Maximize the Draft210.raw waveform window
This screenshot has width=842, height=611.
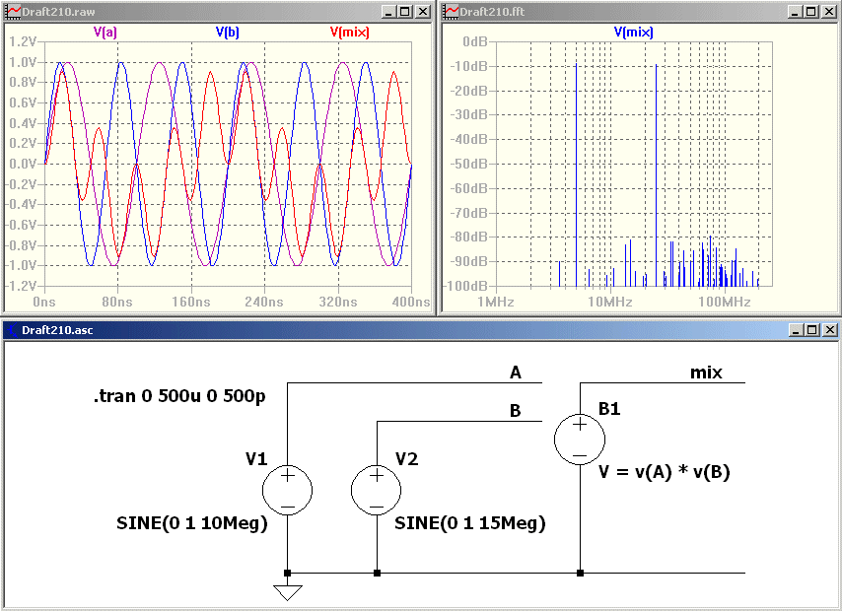405,11
